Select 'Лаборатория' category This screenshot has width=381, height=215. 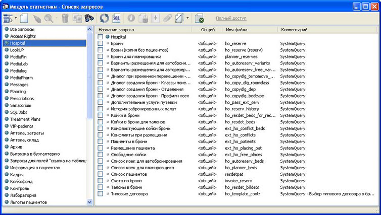coord(23,195)
